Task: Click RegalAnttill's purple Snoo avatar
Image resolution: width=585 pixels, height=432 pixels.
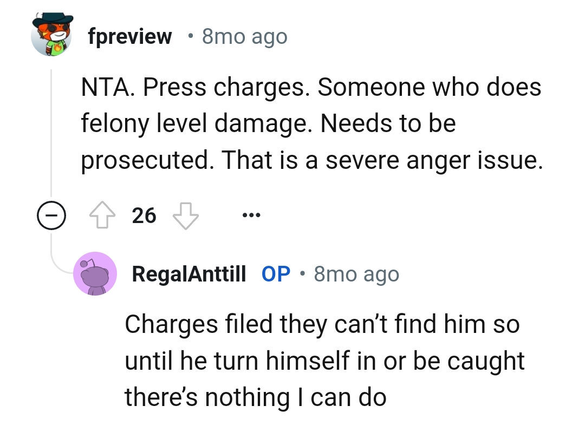Action: coord(95,274)
